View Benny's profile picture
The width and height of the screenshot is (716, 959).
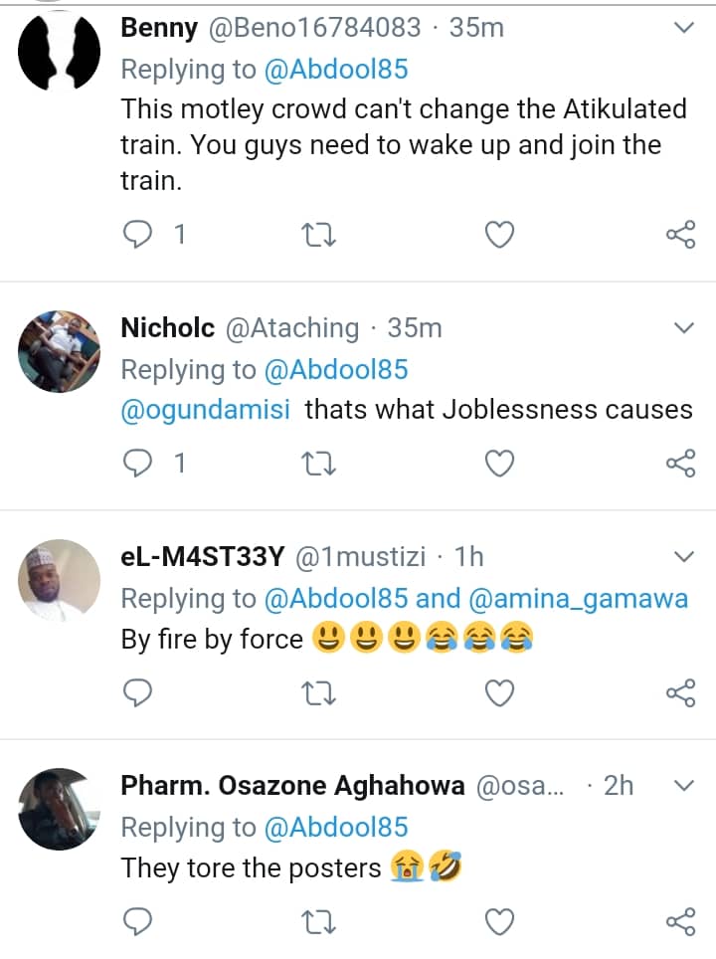tap(61, 53)
